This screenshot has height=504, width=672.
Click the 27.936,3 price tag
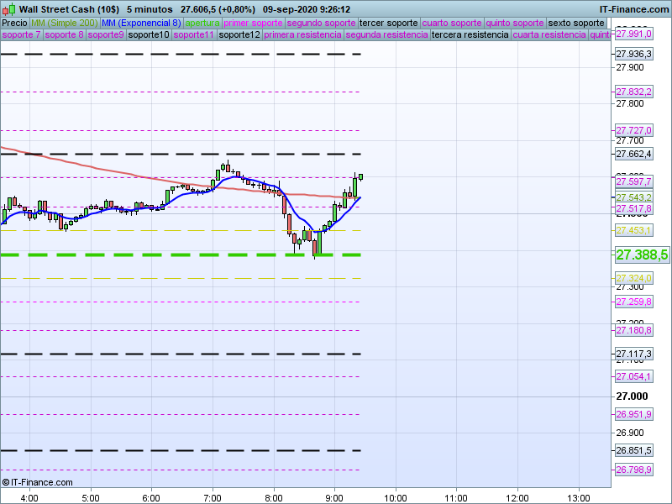pos(634,54)
